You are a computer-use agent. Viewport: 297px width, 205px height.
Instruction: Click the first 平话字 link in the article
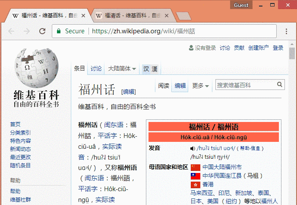[x=107, y=136]
